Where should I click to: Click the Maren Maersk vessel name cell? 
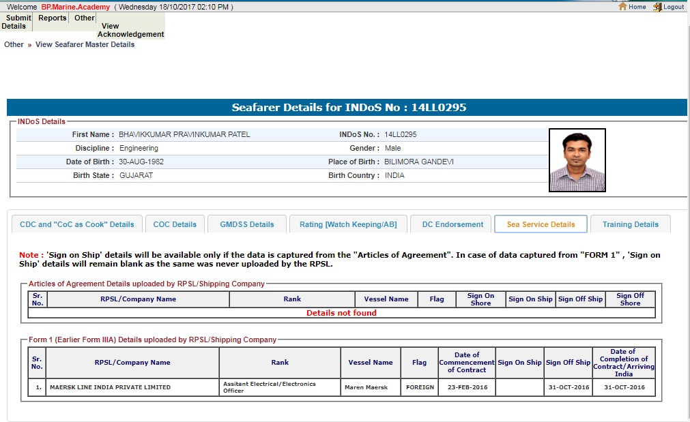coord(371,387)
